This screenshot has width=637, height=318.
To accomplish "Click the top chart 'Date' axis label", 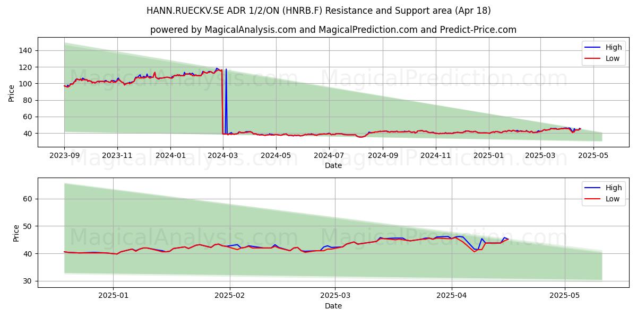I will pos(333,165).
